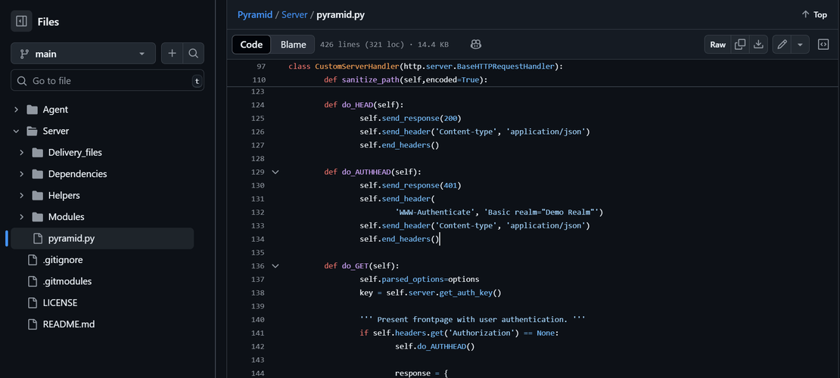This screenshot has width=840, height=378.
Task: Select the Code view tab
Action: 251,45
